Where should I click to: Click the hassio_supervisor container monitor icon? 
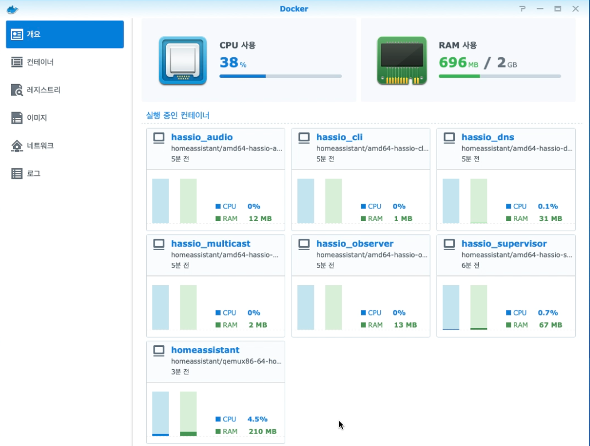click(x=449, y=244)
